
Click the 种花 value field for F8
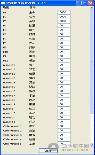pos(64,43)
